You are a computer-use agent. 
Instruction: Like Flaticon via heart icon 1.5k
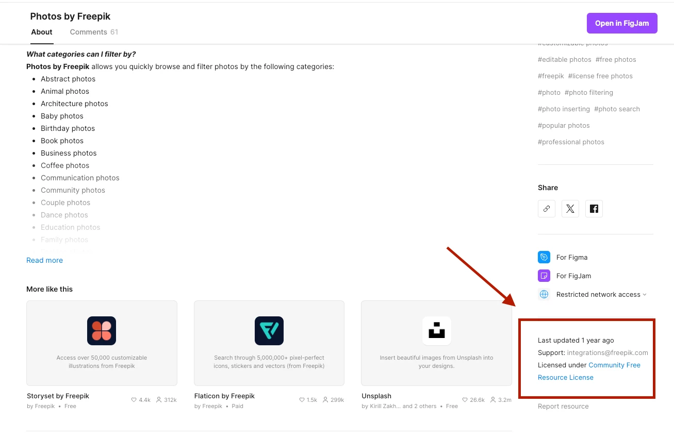pyautogui.click(x=302, y=400)
